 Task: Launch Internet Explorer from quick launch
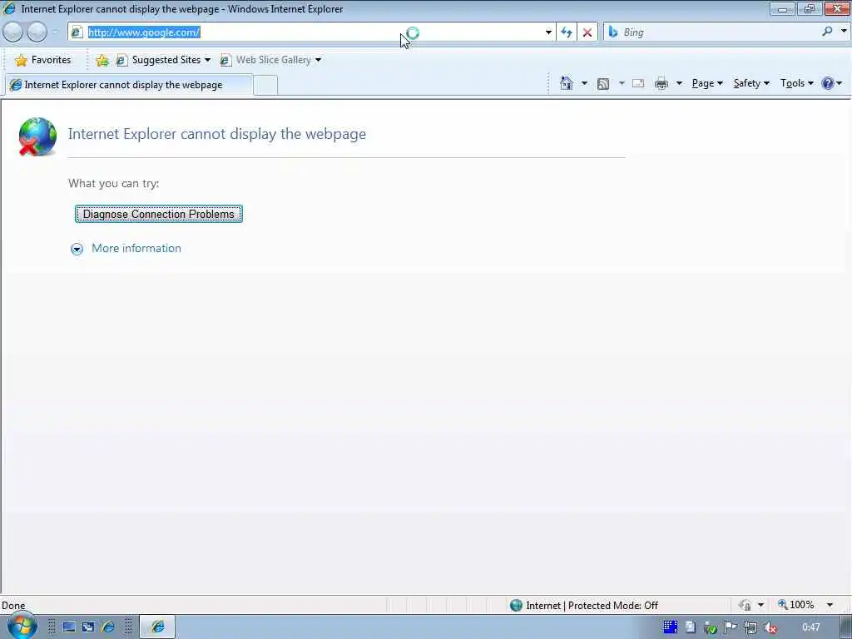108,627
